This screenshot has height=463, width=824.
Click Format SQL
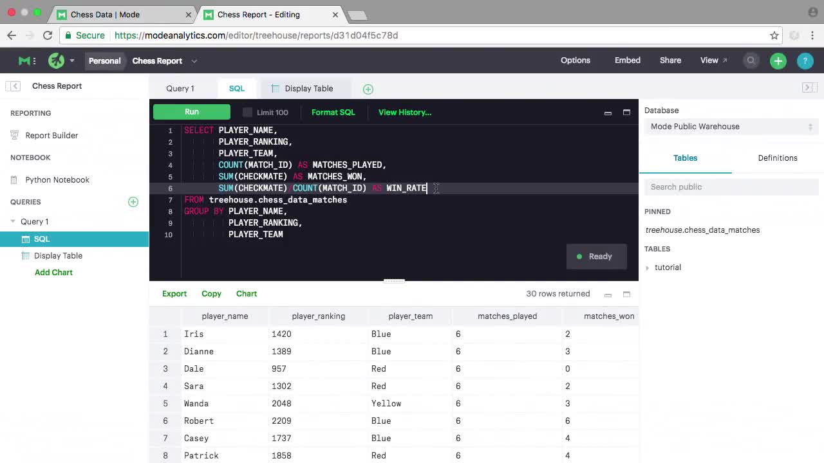pos(333,113)
